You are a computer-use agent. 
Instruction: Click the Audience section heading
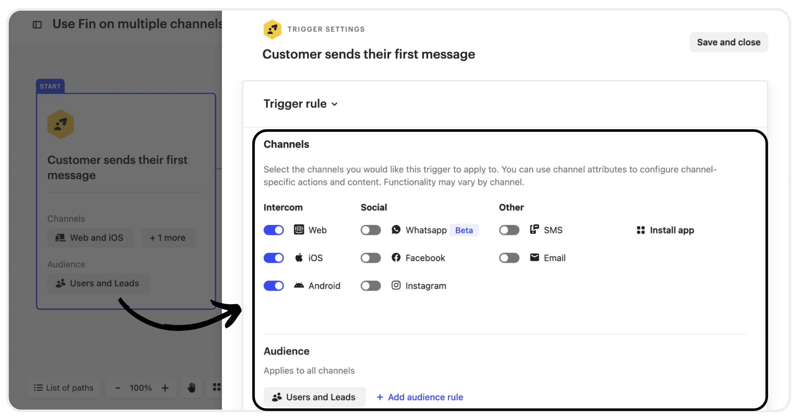287,351
